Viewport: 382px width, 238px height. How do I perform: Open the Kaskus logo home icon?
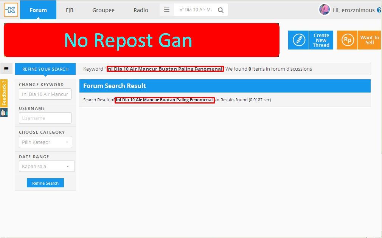(x=11, y=10)
